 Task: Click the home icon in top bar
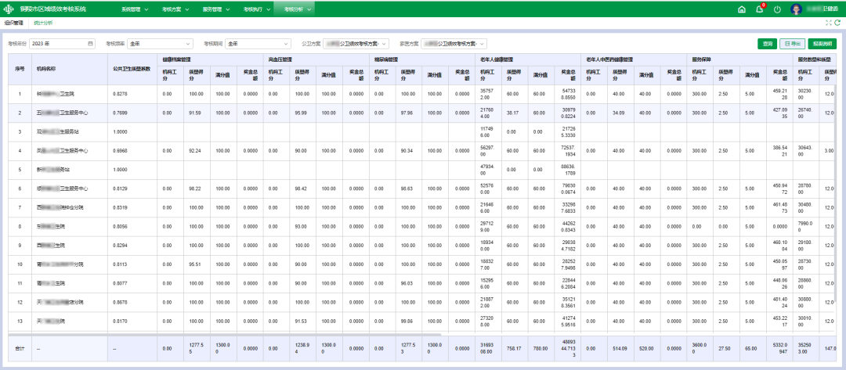click(x=742, y=9)
